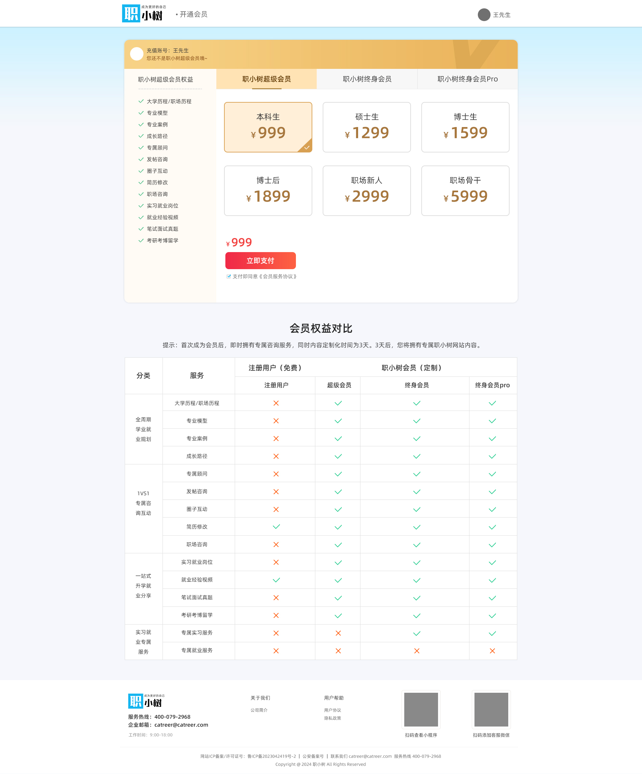Image resolution: width=642 pixels, height=774 pixels.
Task: Switch to the 职小树超级会员 tab
Action: (266, 79)
